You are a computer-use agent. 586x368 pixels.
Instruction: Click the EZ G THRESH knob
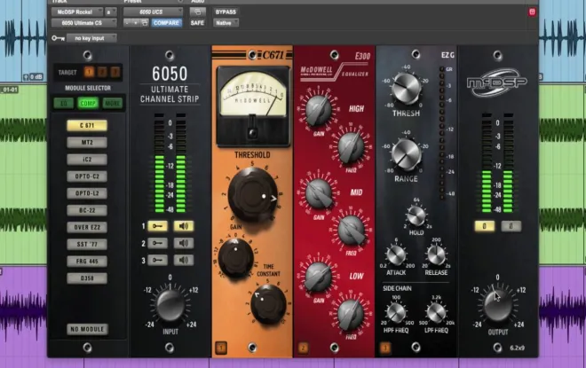point(406,89)
